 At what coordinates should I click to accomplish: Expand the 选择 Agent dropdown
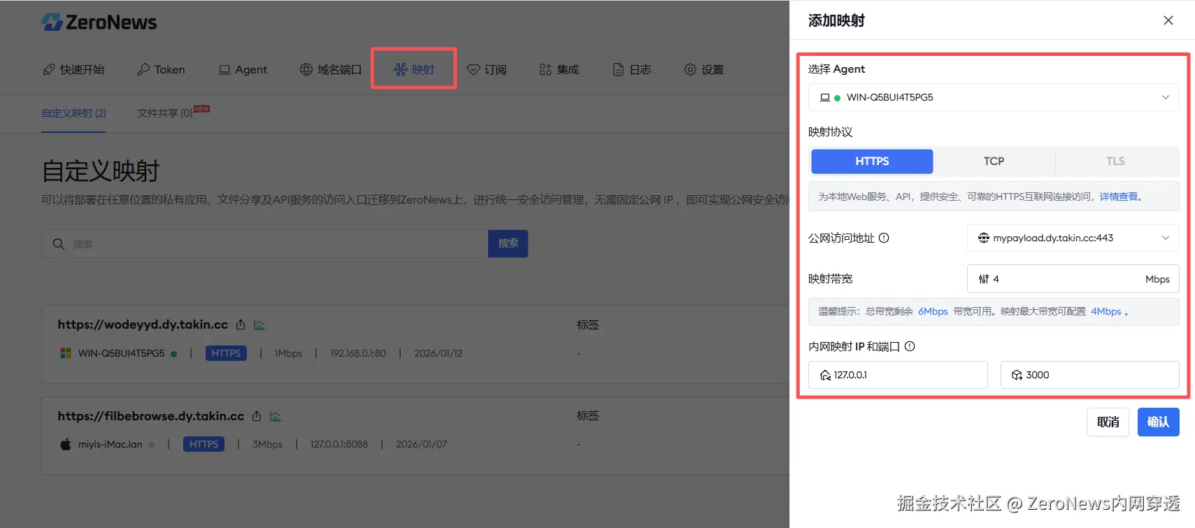pyautogui.click(x=994, y=97)
